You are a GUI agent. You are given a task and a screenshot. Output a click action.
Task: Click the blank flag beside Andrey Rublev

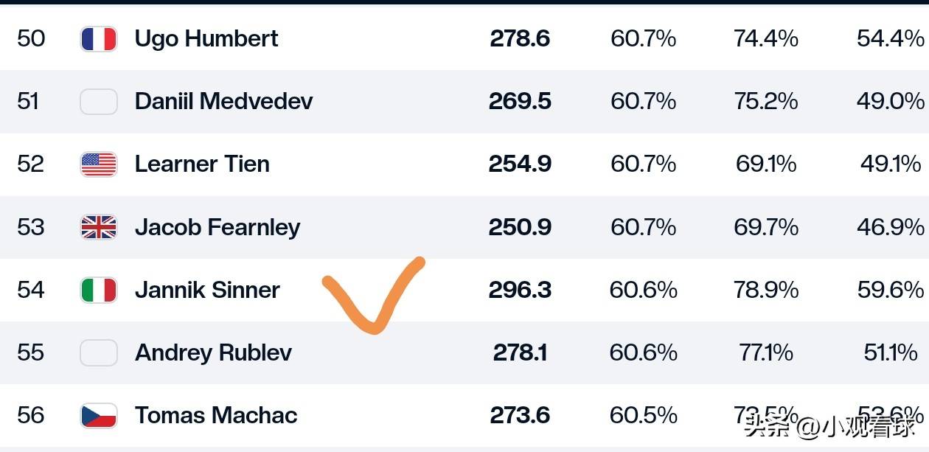[x=99, y=352]
